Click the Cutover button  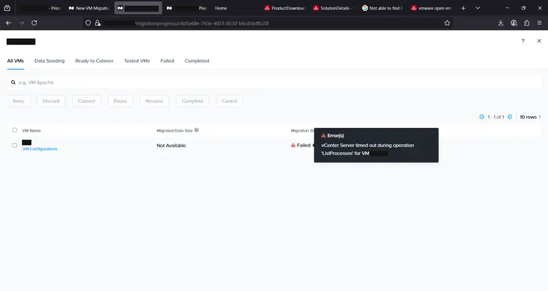point(86,101)
